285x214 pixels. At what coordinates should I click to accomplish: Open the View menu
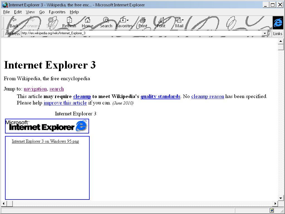pos(30,12)
